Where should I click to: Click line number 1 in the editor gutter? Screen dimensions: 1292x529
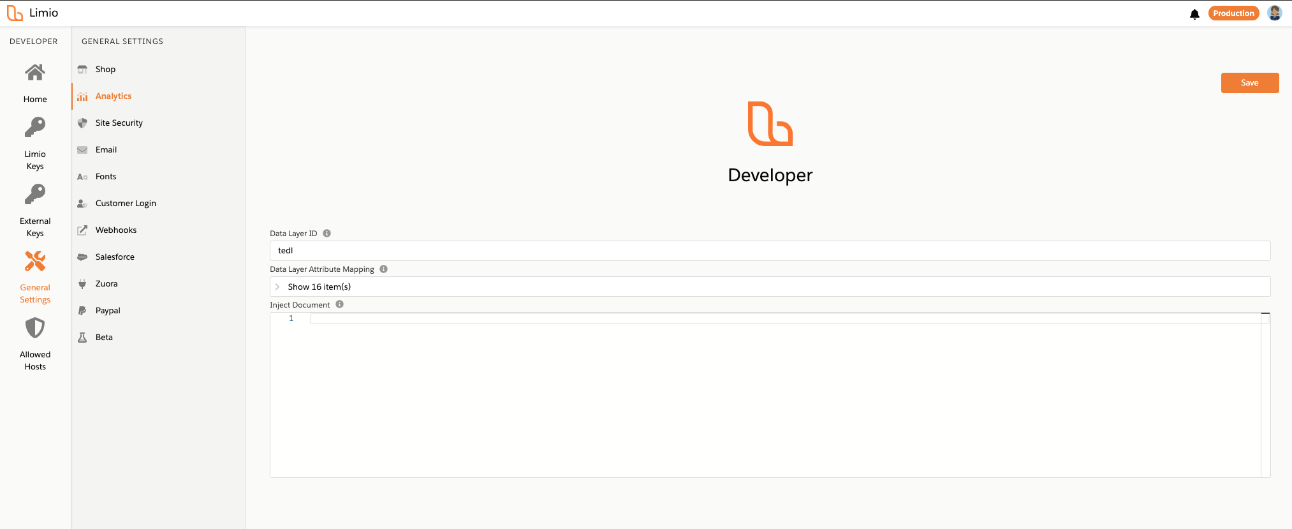291,318
